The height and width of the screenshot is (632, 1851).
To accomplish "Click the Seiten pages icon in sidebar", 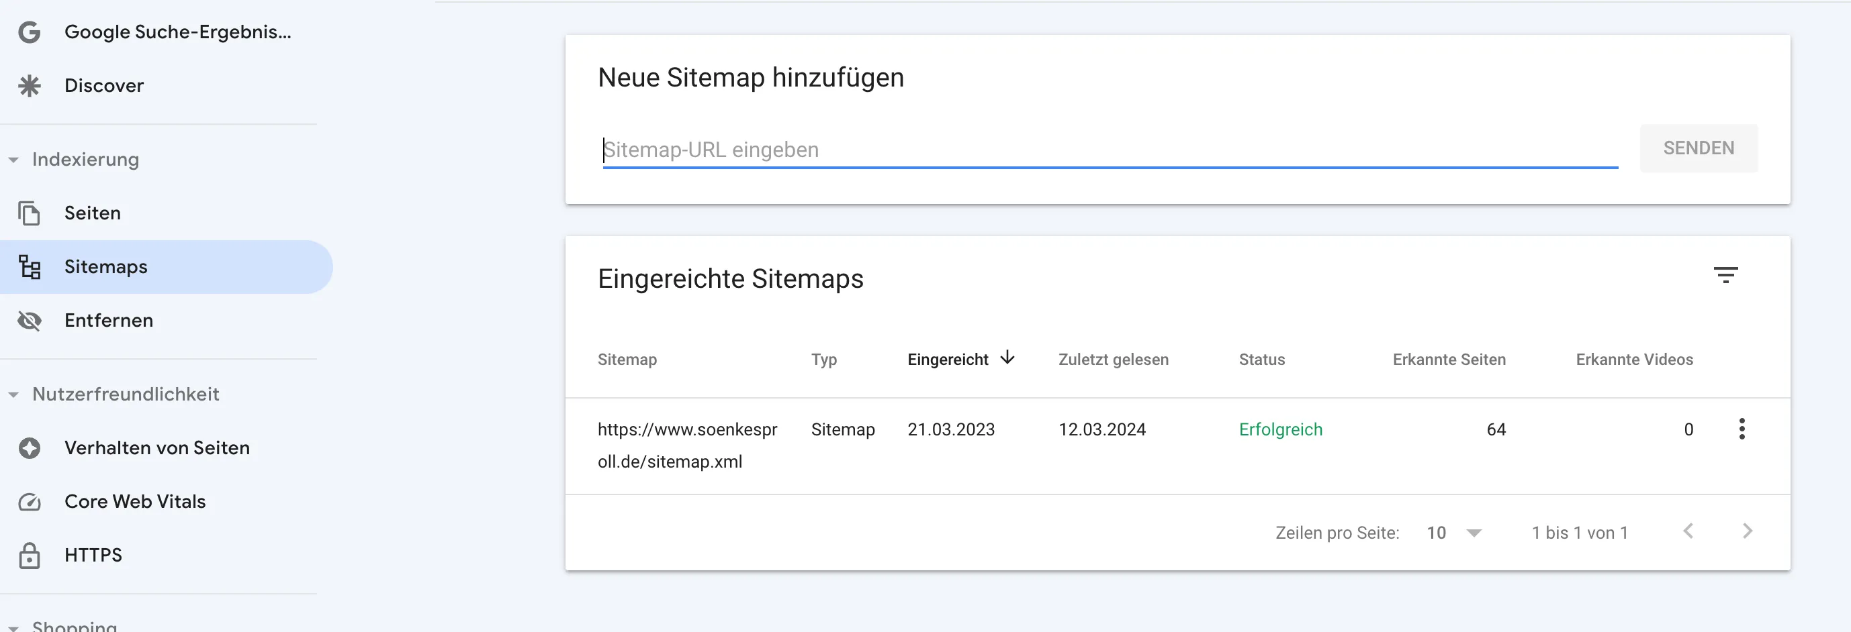I will [x=29, y=213].
